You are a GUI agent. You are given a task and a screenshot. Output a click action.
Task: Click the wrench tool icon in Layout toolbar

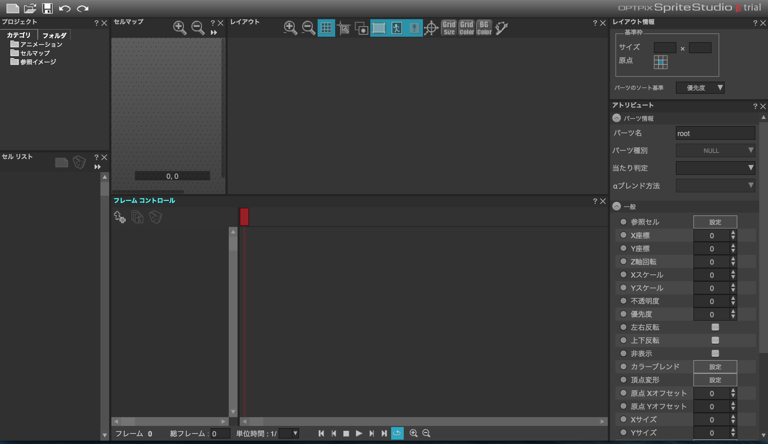[501, 28]
